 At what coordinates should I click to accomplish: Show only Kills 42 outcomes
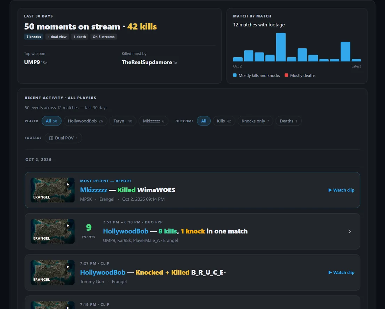coord(224,121)
